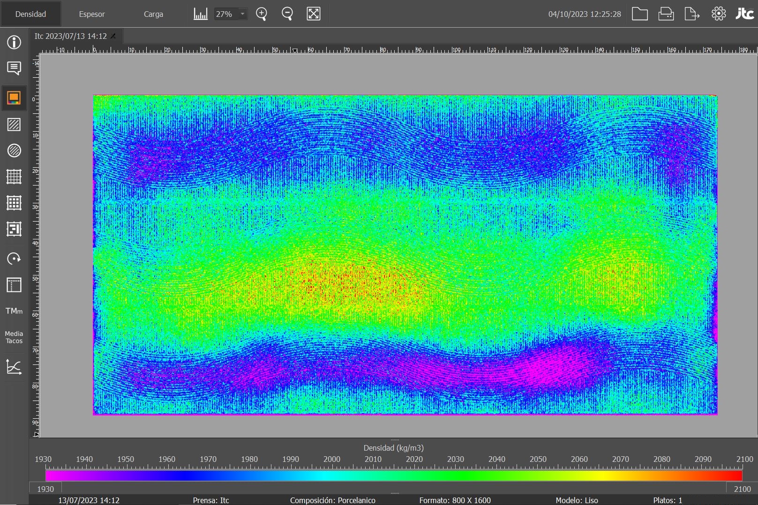
Task: Click the TMm button
Action: [14, 311]
